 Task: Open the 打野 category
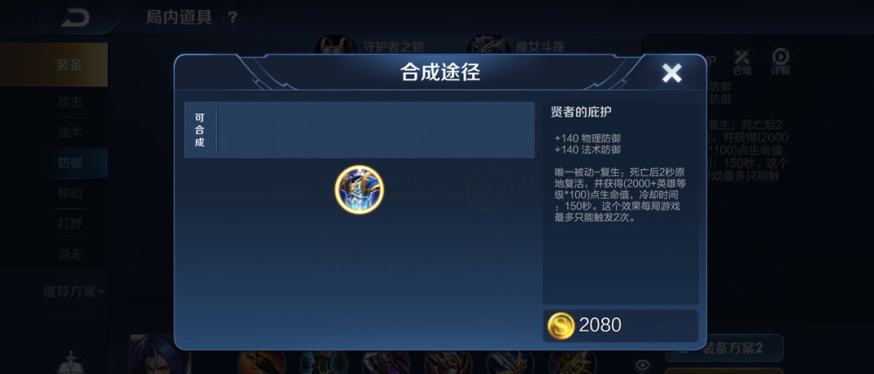click(70, 224)
